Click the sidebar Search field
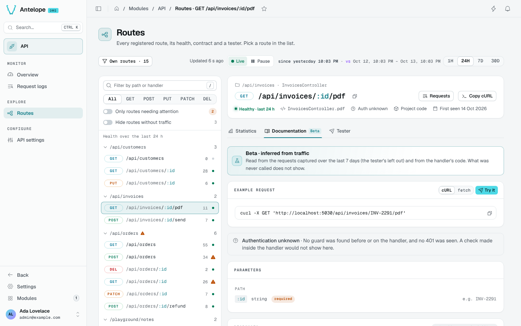The image size is (521, 326). 43,28
